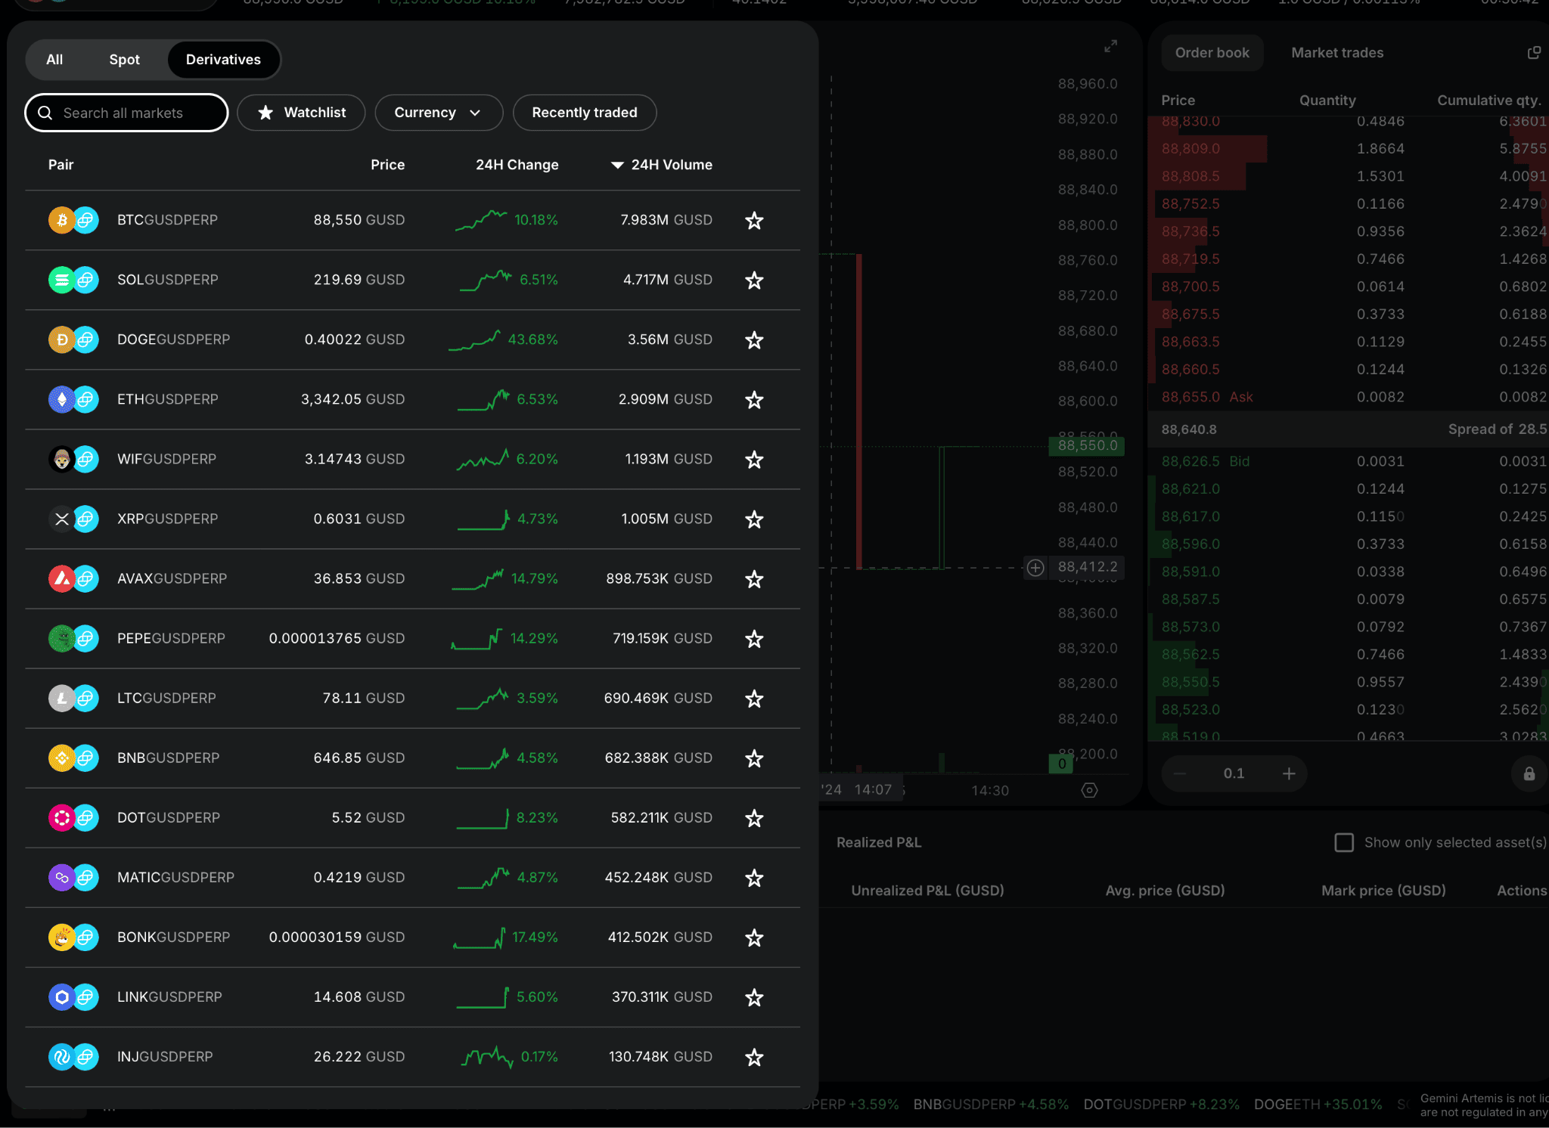Open the Market trades tab
The height and width of the screenshot is (1128, 1549).
click(1336, 53)
